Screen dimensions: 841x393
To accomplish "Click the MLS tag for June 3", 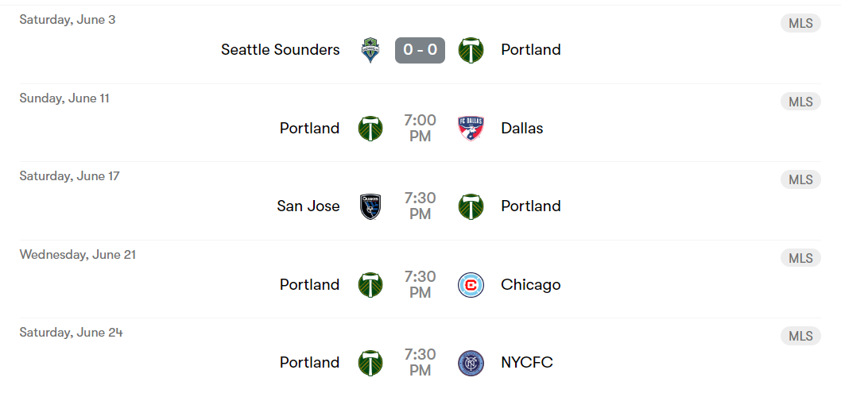I will (800, 23).
